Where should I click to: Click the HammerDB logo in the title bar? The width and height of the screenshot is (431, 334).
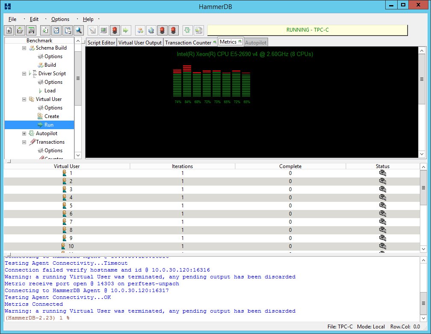pyautogui.click(x=8, y=6)
